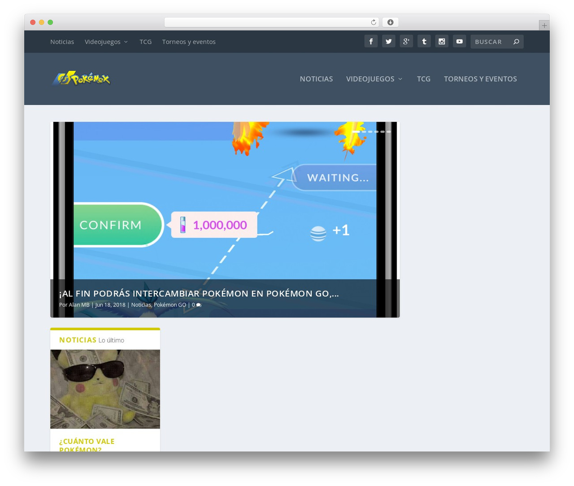
Task: Open TCG in top bar
Action: pos(145,42)
